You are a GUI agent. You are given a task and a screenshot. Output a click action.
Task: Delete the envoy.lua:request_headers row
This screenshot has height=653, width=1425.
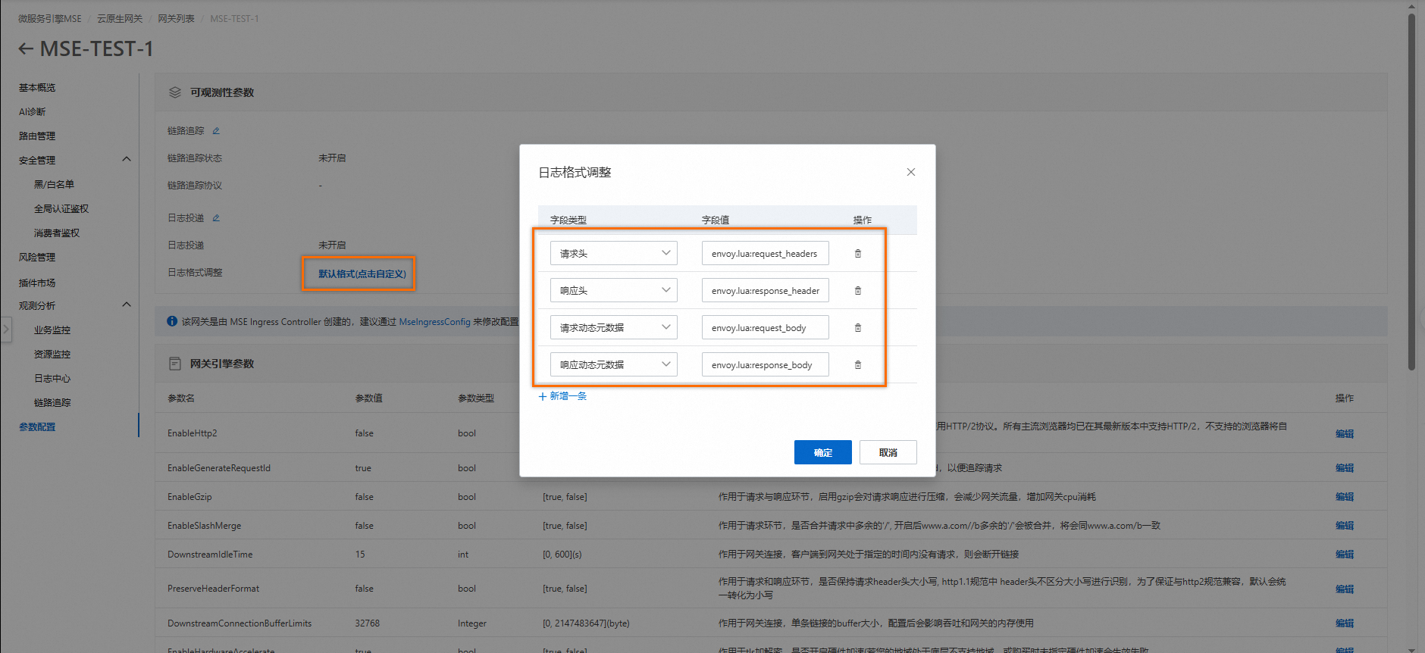coord(858,254)
